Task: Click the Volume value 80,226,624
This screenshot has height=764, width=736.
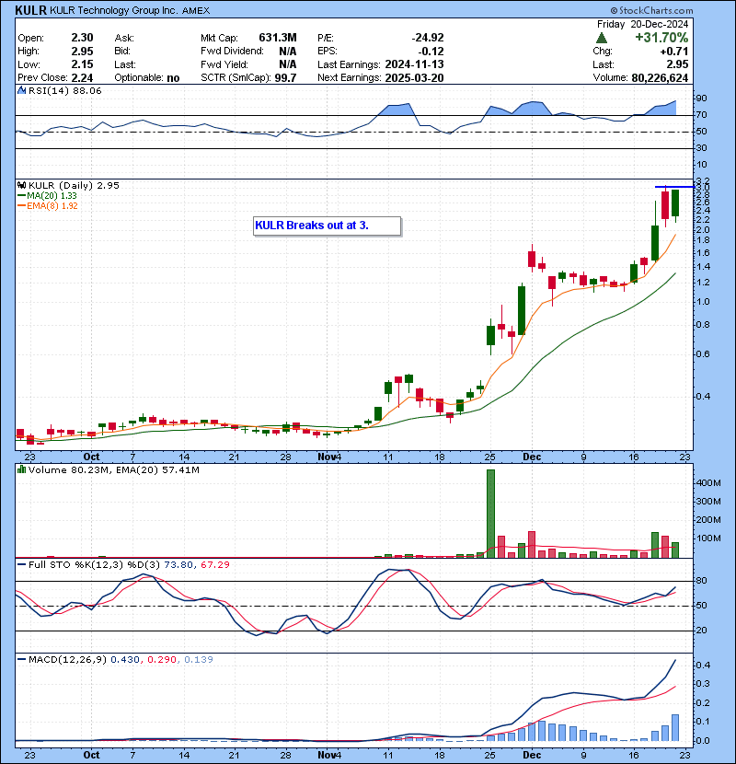Action: (660, 77)
